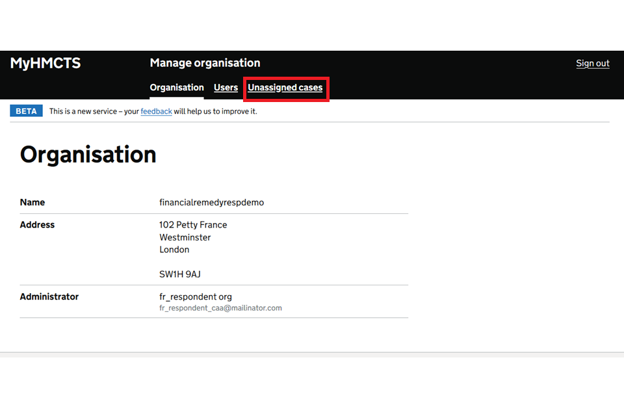Viewport: 624px width, 416px height.
Task: Click the MyHMCTS logo text
Action: (x=45, y=63)
